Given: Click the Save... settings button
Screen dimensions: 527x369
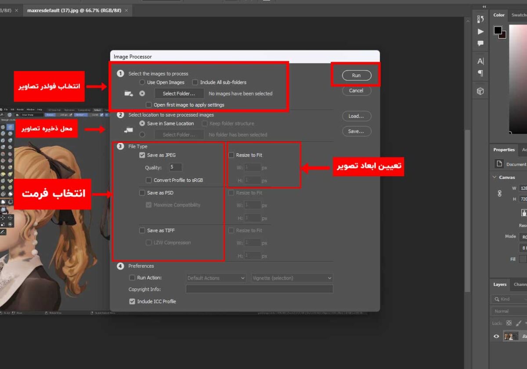Looking at the screenshot, I should coord(356,131).
